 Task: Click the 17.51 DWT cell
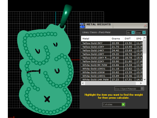129,80
